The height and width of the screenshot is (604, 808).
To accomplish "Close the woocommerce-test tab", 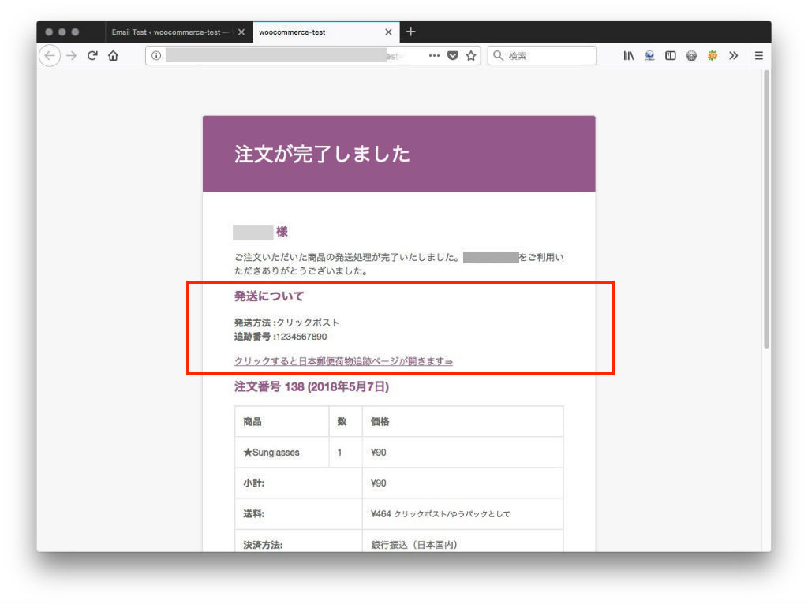I will point(388,32).
